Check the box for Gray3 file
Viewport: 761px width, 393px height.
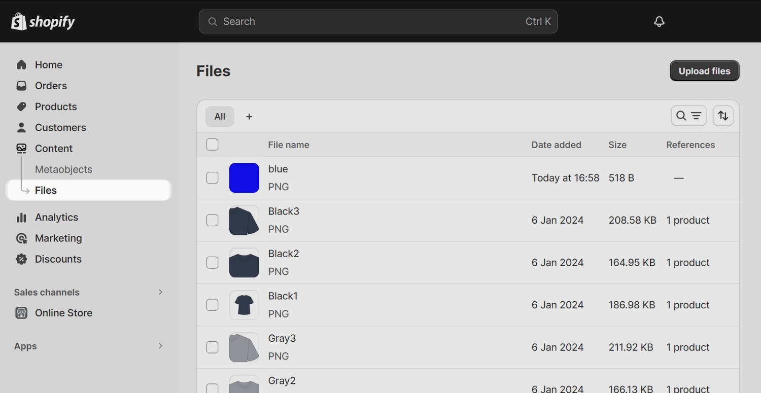tap(213, 347)
